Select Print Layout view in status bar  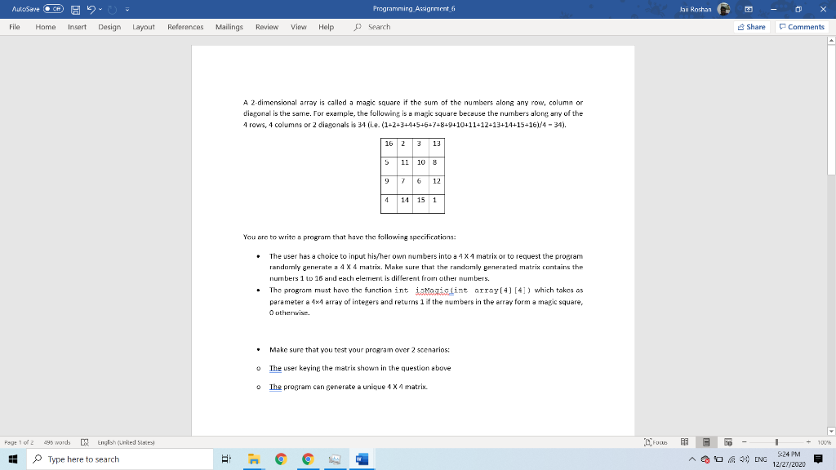(x=707, y=442)
